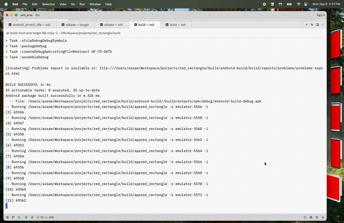Open the View menu
The width and height of the screenshot is (344, 223).
tap(63, 4)
